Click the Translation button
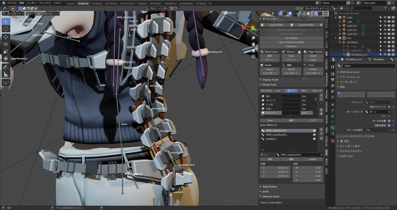397x210 pixels. click(x=291, y=46)
